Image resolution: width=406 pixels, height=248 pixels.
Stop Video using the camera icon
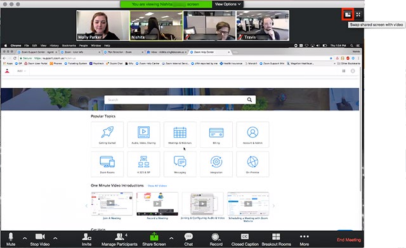pyautogui.click(x=40, y=239)
